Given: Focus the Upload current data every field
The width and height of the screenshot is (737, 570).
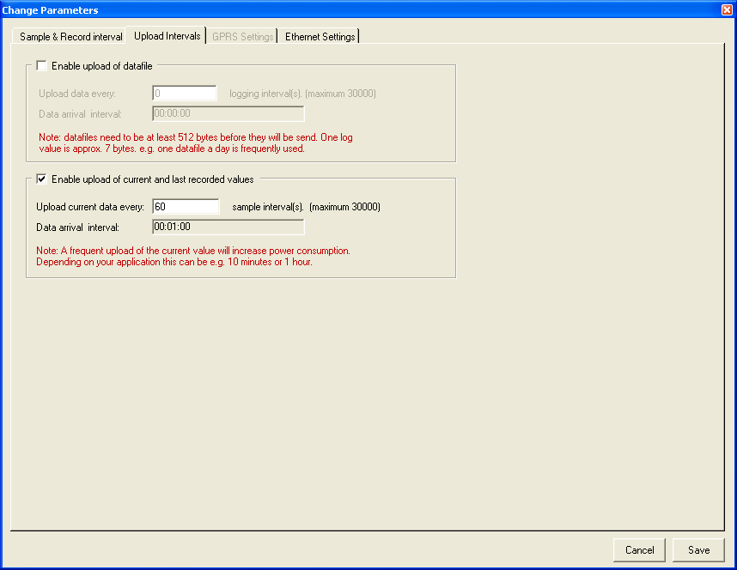Looking at the screenshot, I should click(x=186, y=207).
